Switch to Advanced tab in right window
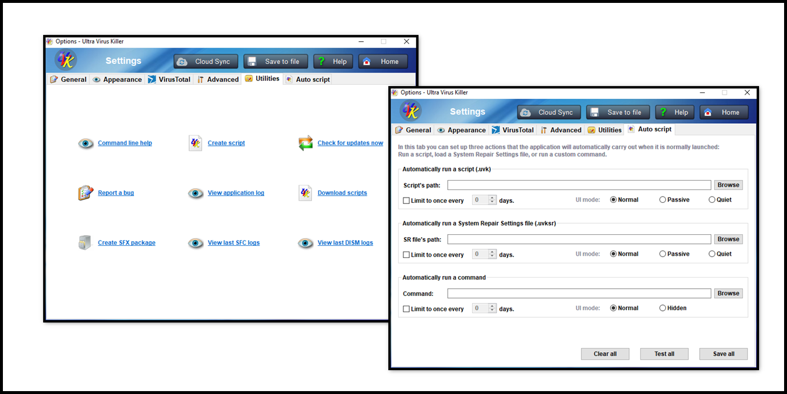 pyautogui.click(x=561, y=130)
